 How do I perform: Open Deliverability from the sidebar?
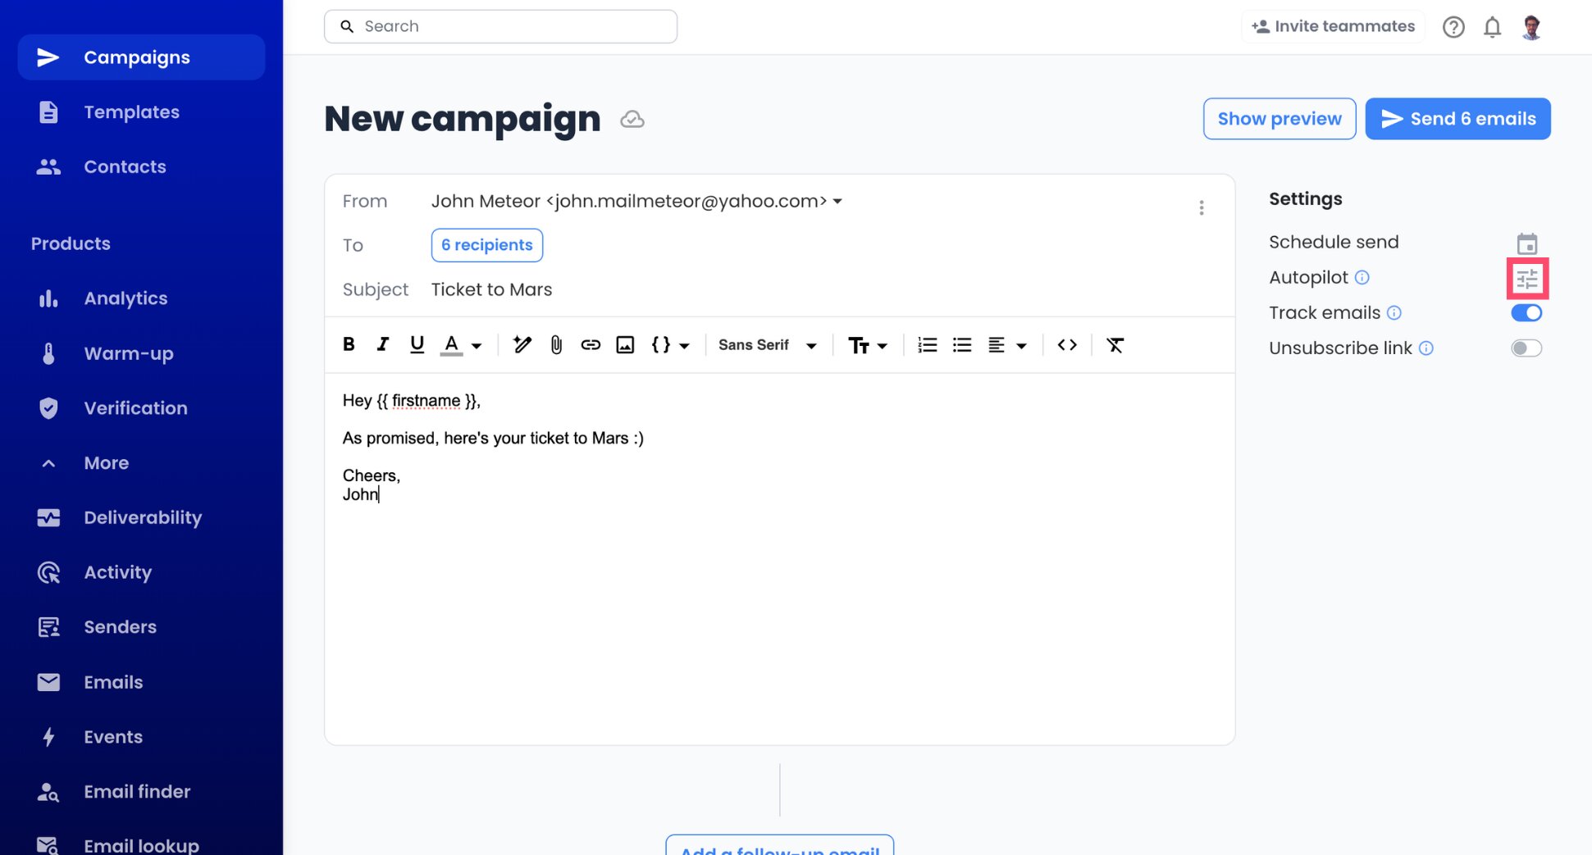pos(141,518)
